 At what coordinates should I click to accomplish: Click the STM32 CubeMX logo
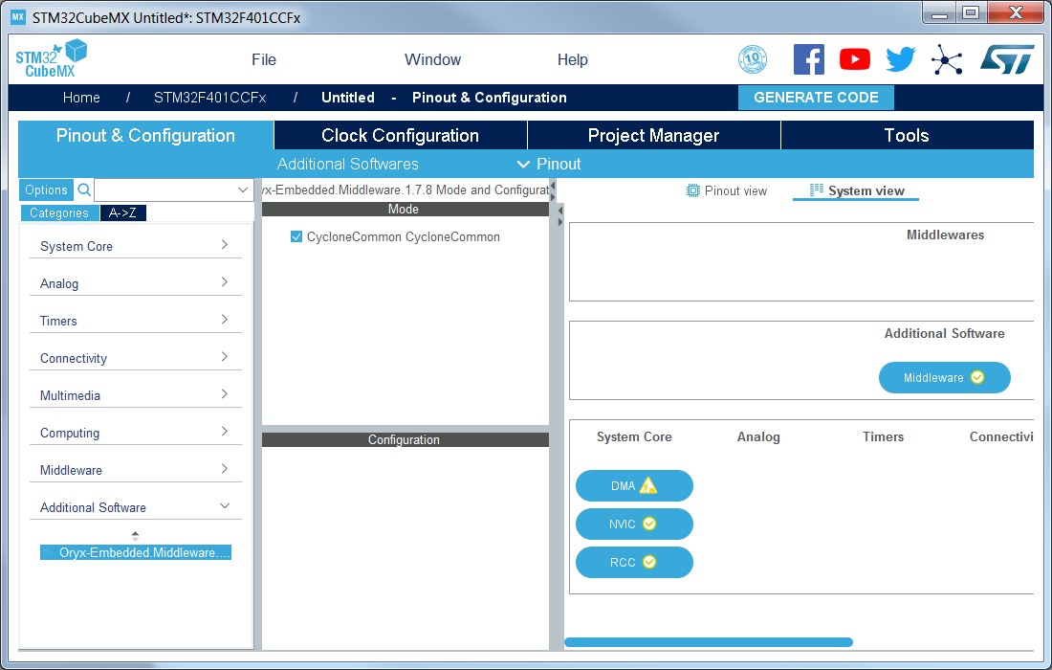coord(51,58)
